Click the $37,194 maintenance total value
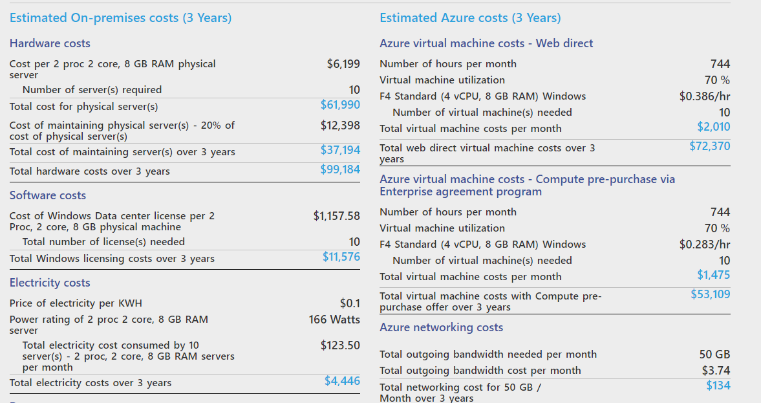Image resolution: width=761 pixels, height=403 pixels. click(x=340, y=150)
